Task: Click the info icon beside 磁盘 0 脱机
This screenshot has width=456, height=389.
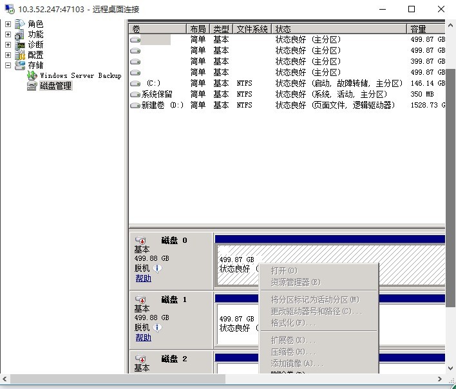Action: (158, 268)
